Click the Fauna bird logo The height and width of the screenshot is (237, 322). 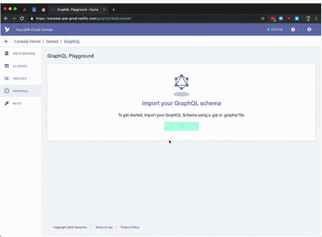click(x=7, y=29)
